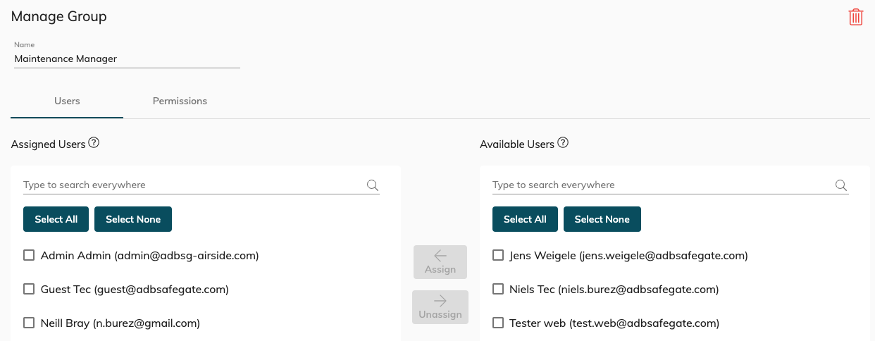
Task: Click help icon next to Assigned Users
Action: (x=94, y=143)
